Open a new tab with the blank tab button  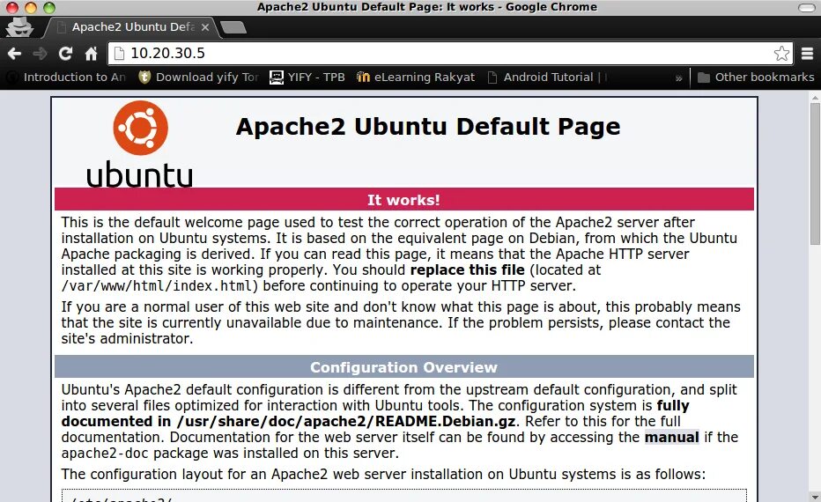tap(233, 27)
